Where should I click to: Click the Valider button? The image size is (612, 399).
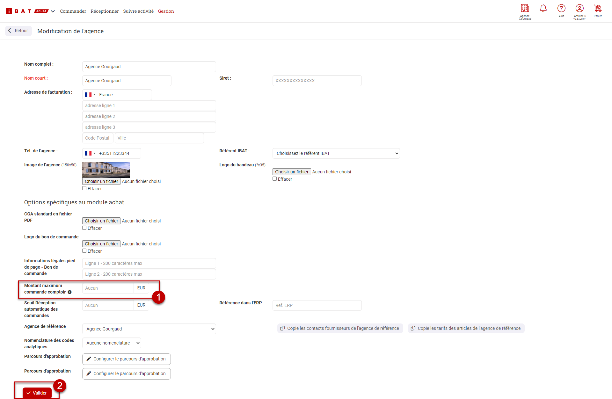pyautogui.click(x=37, y=393)
